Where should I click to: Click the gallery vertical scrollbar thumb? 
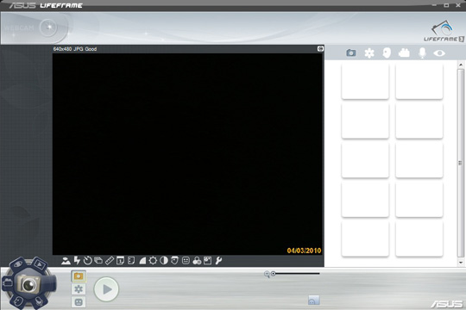(461, 163)
